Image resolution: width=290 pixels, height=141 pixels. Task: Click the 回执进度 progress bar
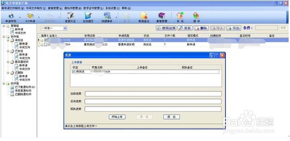[x=153, y=109]
